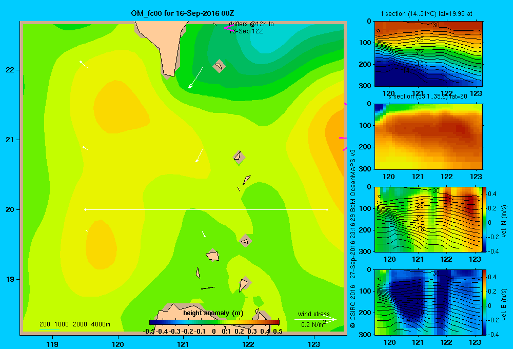The height and width of the screenshot is (349, 513).
Task: Click longitude label "119" under the main map
Action: tap(52, 344)
